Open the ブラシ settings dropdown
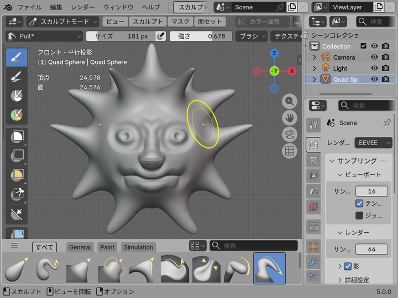Screen dimensions: 398x298 click(252, 36)
